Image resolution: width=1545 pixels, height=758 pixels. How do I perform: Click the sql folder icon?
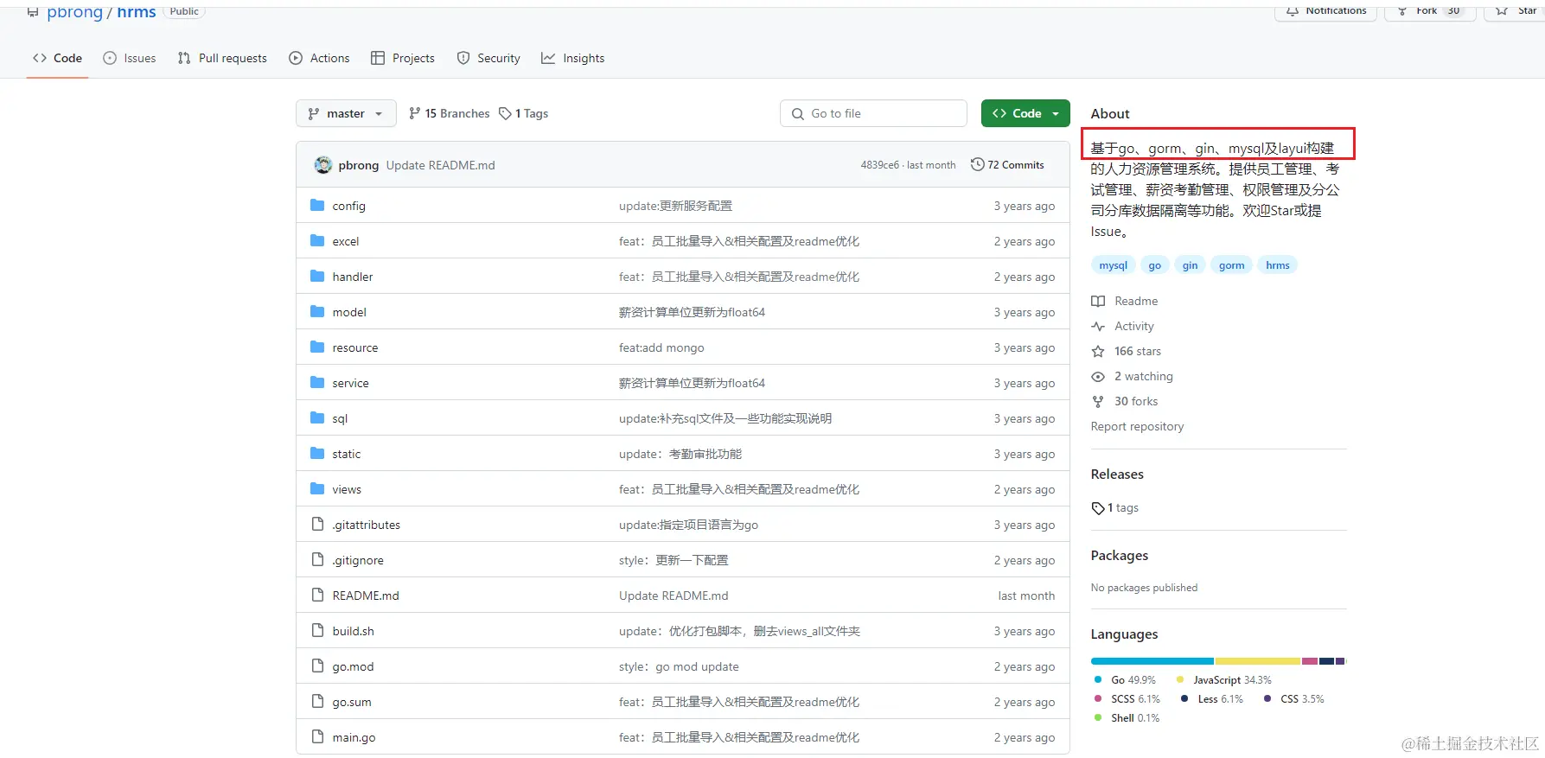[317, 418]
